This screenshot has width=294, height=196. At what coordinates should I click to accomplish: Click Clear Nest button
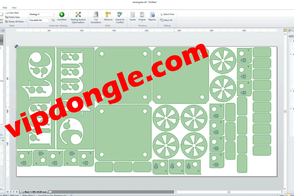(x=13, y=13)
